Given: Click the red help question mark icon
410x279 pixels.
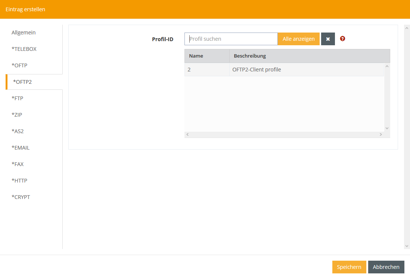Looking at the screenshot, I should (x=342, y=39).
